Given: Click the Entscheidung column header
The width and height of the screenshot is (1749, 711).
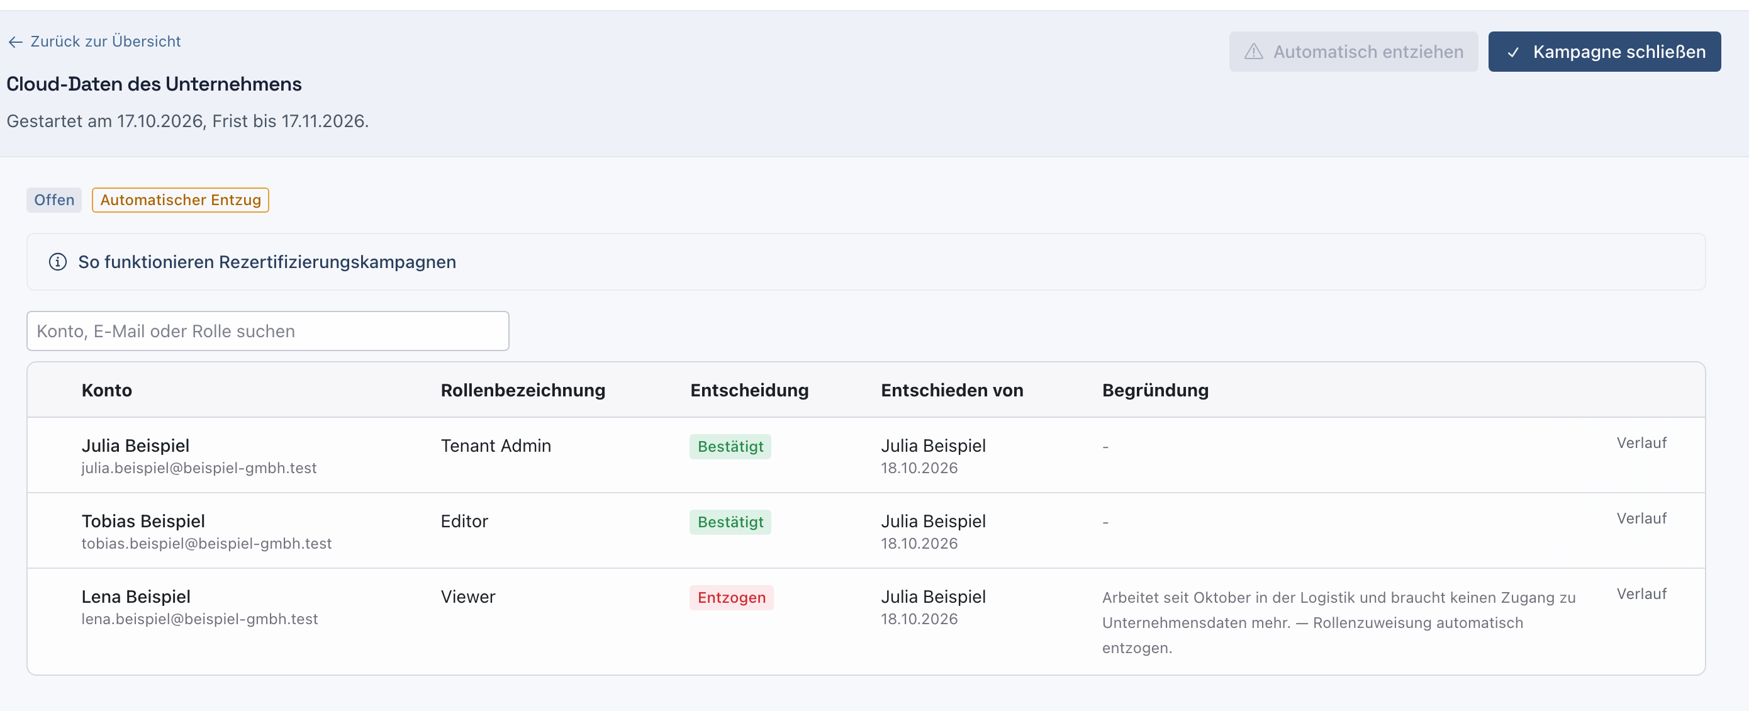Looking at the screenshot, I should point(749,391).
